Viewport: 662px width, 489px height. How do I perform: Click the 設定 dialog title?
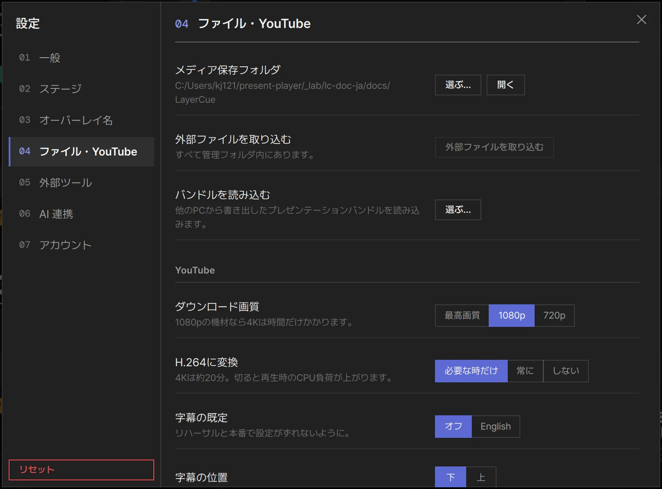28,23
